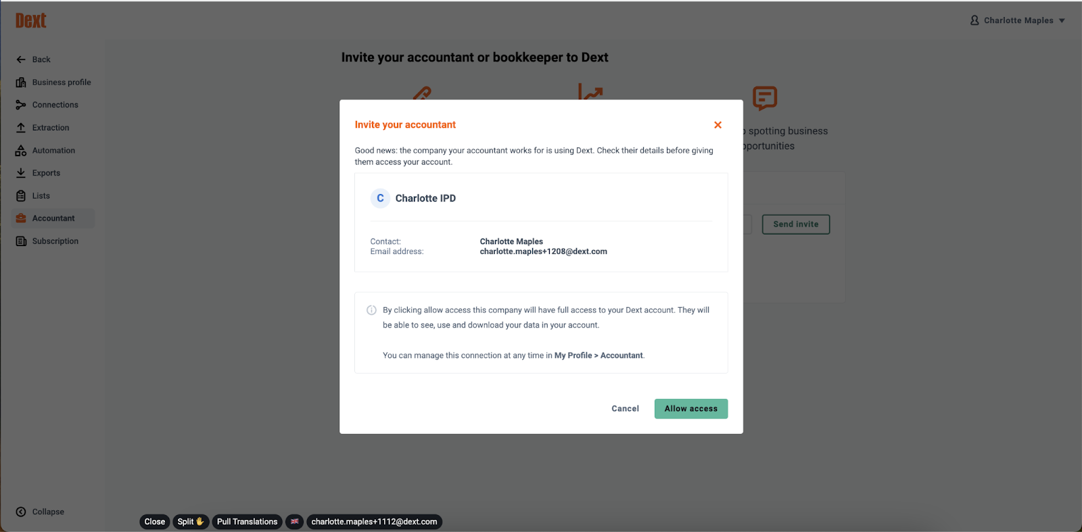The height and width of the screenshot is (532, 1082).
Task: Click the user profile icon in header
Action: pyautogui.click(x=974, y=20)
